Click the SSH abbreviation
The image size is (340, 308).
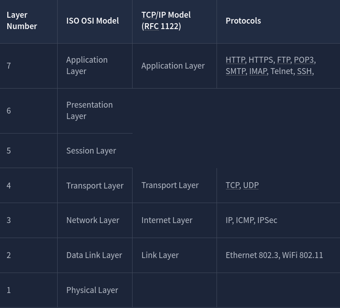[x=304, y=71]
